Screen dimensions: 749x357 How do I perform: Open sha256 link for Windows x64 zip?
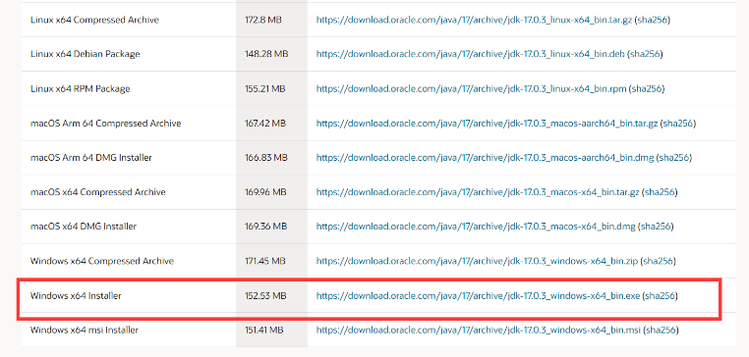tap(659, 261)
